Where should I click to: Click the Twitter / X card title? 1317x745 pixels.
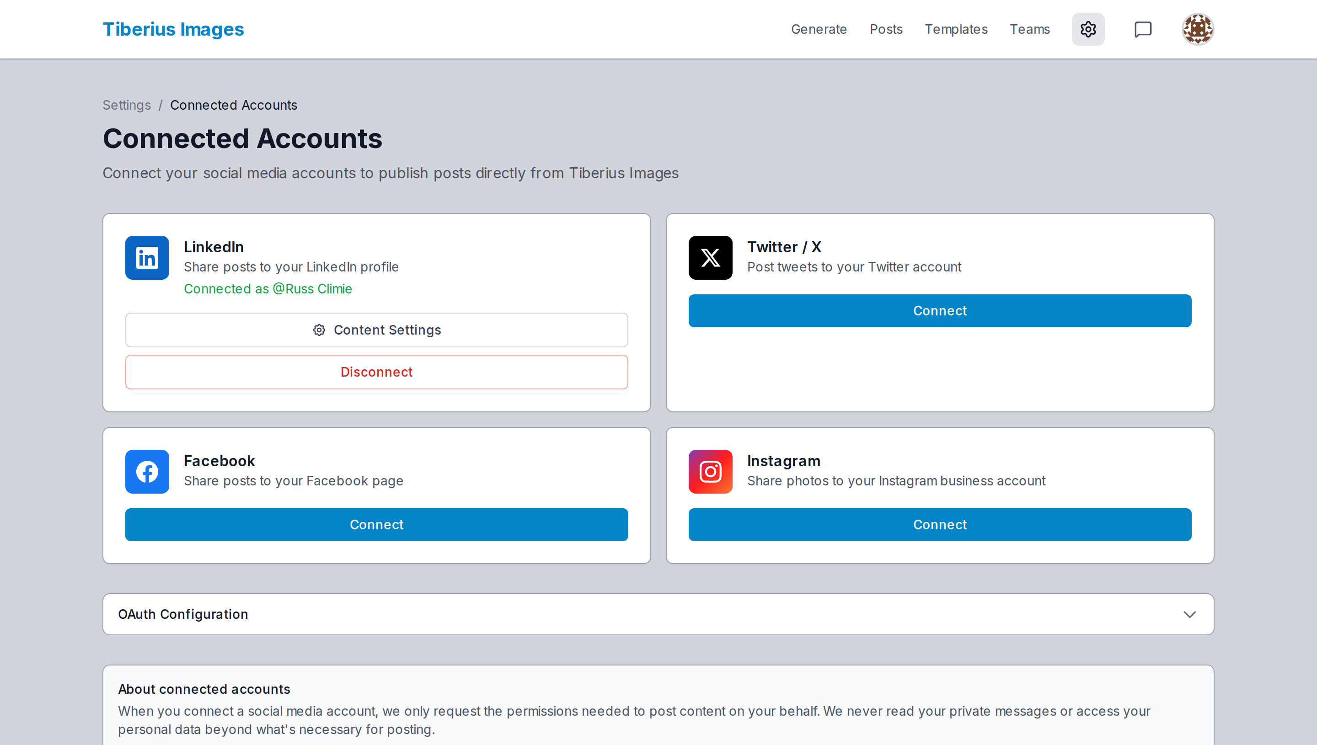point(784,247)
